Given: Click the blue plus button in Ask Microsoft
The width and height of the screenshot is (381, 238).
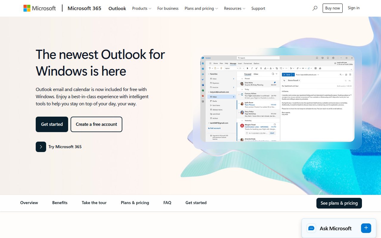Looking at the screenshot, I should pyautogui.click(x=366, y=228).
